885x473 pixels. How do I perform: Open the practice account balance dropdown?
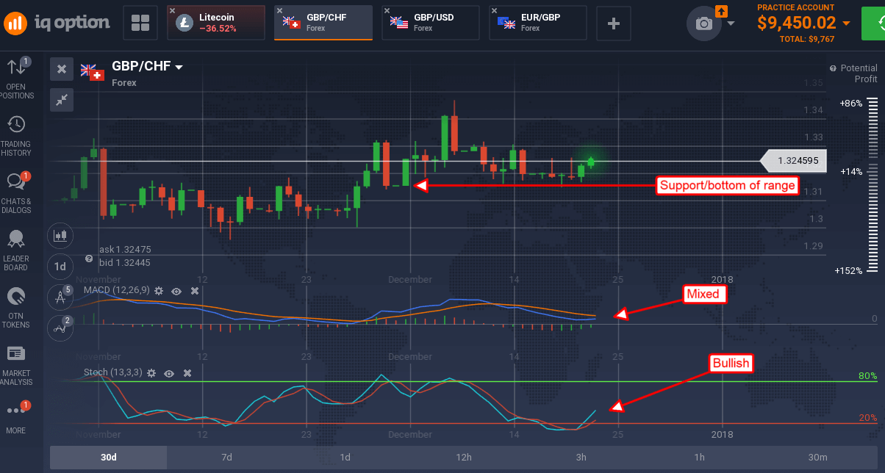pos(847,24)
